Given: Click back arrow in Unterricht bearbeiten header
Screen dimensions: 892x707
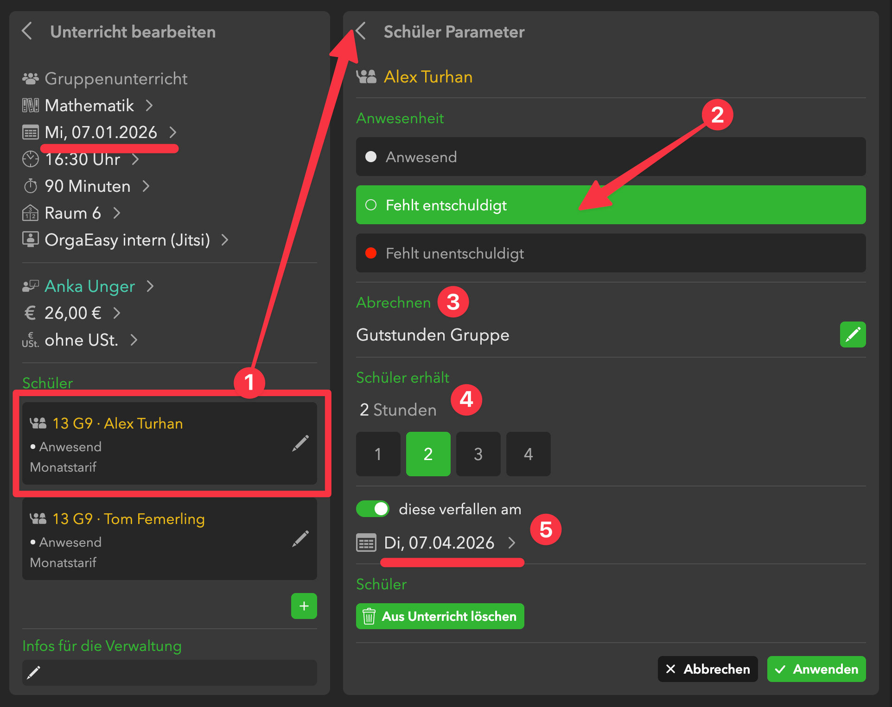Looking at the screenshot, I should [x=27, y=32].
